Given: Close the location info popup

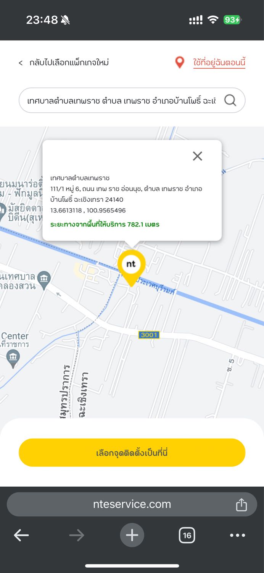Looking at the screenshot, I should 197,156.
